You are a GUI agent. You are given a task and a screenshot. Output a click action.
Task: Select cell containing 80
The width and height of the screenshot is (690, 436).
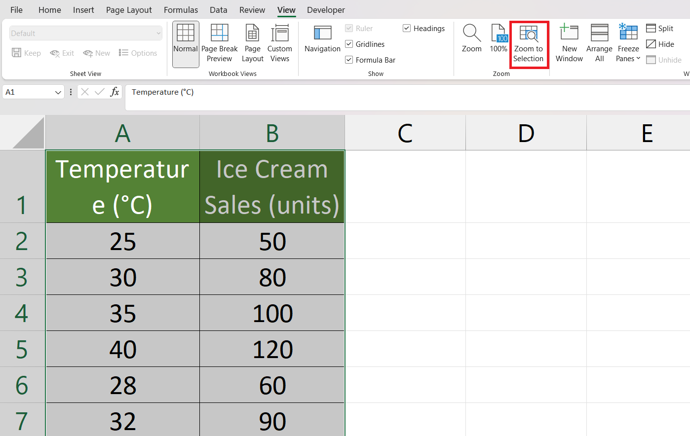(x=272, y=277)
